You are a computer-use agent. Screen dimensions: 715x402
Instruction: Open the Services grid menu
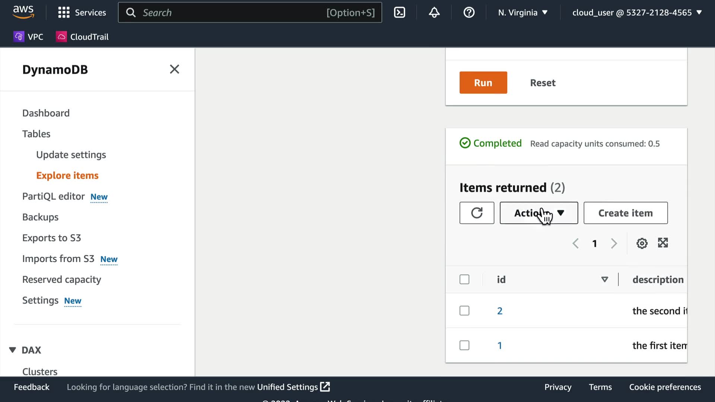click(82, 13)
